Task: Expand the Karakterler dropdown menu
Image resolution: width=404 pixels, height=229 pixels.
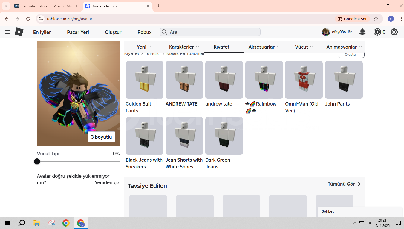Action: [x=184, y=47]
